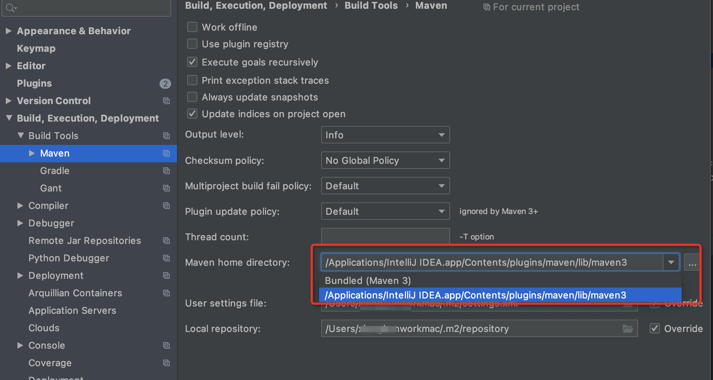Browse Maven home directory with ellipsis button
This screenshot has height=380, width=713.
point(692,262)
